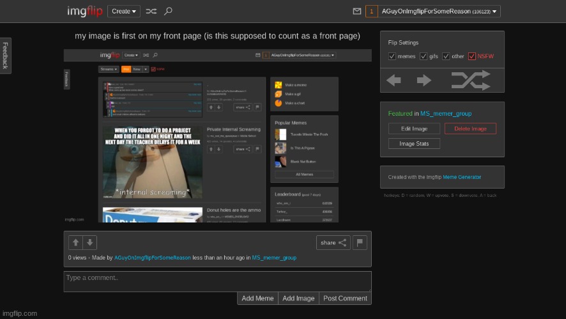Click the Add Meme button

click(x=257, y=299)
